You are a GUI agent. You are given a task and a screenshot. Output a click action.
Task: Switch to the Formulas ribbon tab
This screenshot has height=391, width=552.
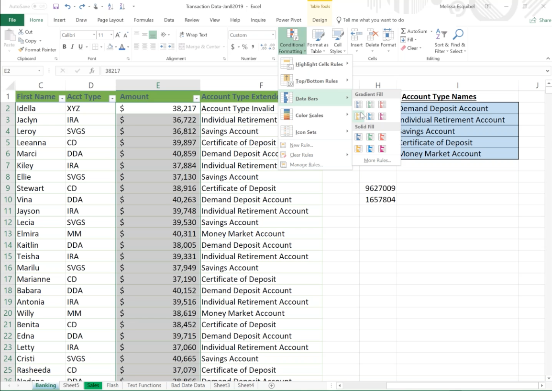pyautogui.click(x=144, y=20)
